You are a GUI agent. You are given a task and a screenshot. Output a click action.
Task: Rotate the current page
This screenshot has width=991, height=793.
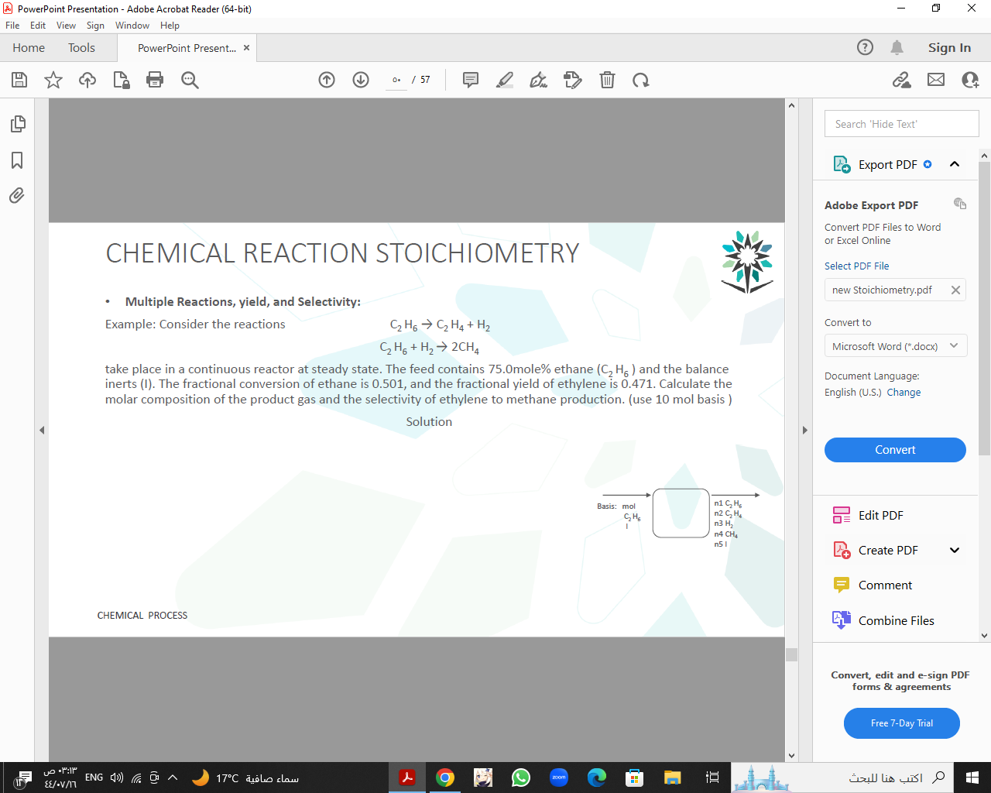click(x=640, y=80)
